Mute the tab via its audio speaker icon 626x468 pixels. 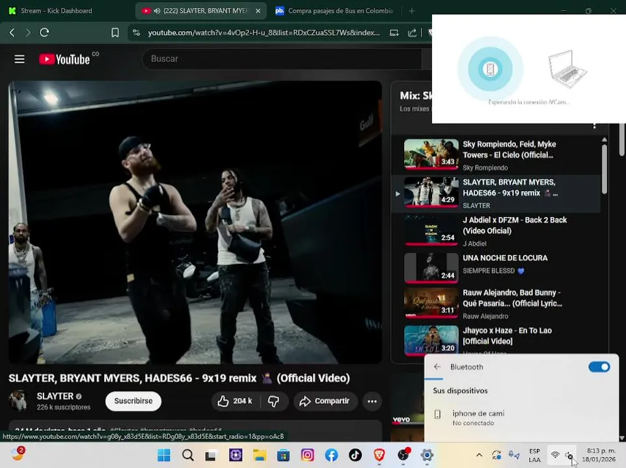157,11
